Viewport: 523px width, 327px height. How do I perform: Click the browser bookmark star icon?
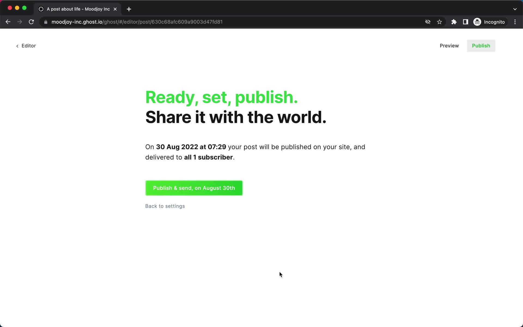(x=440, y=22)
